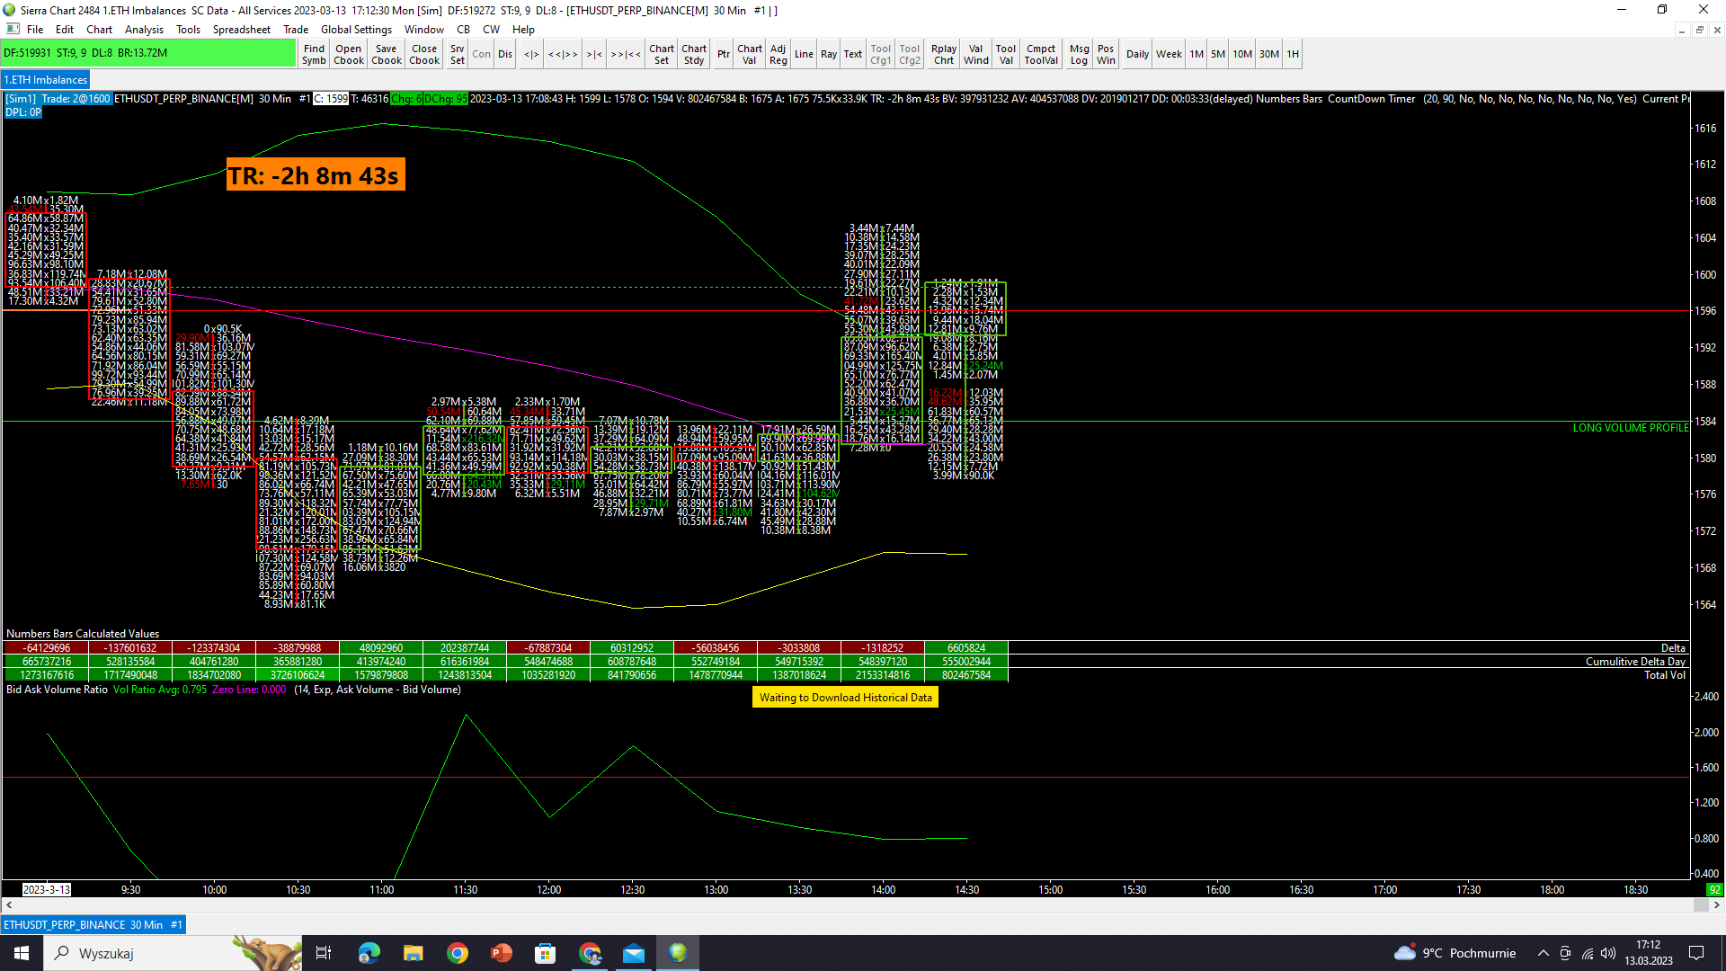This screenshot has height=971, width=1726.
Task: Open the Global Settings menu
Action: [356, 30]
